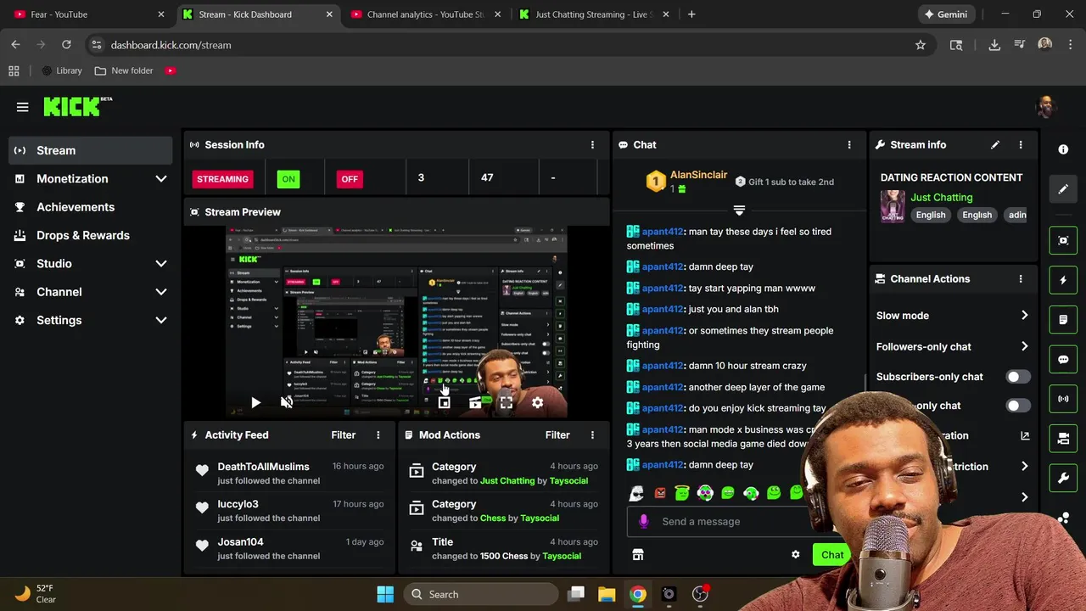Open stream preview settings gear
Viewport: 1086px width, 611px height.
pos(537,403)
